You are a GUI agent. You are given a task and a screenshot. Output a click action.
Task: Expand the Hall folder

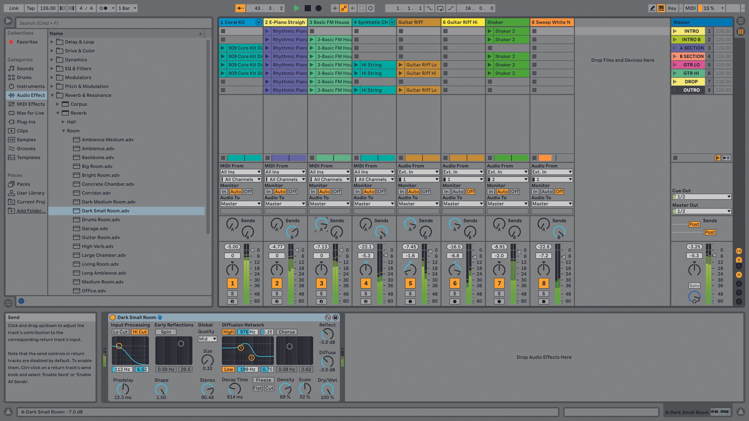tap(63, 122)
